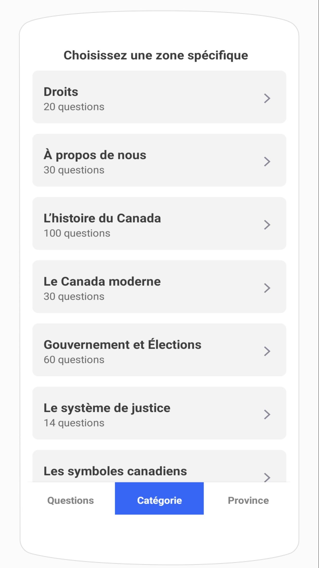The image size is (319, 568).
Task: Tap the chevron arrow beside Droits
Action: (267, 98)
